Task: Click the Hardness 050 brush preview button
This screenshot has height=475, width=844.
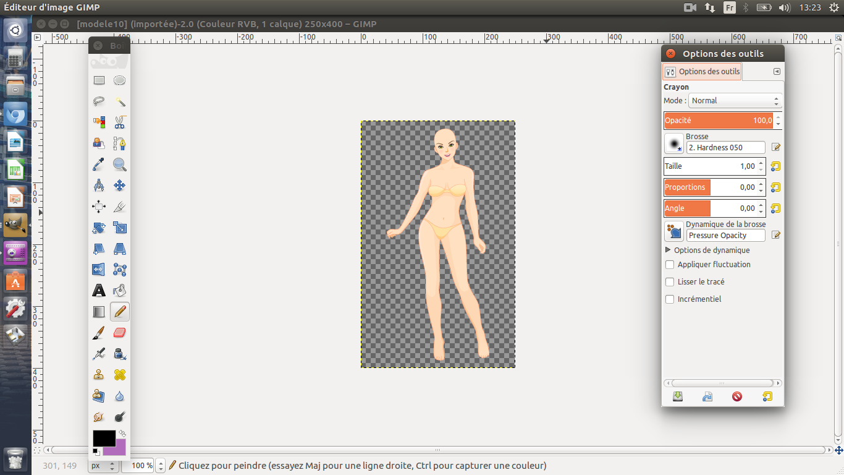Action: (673, 143)
